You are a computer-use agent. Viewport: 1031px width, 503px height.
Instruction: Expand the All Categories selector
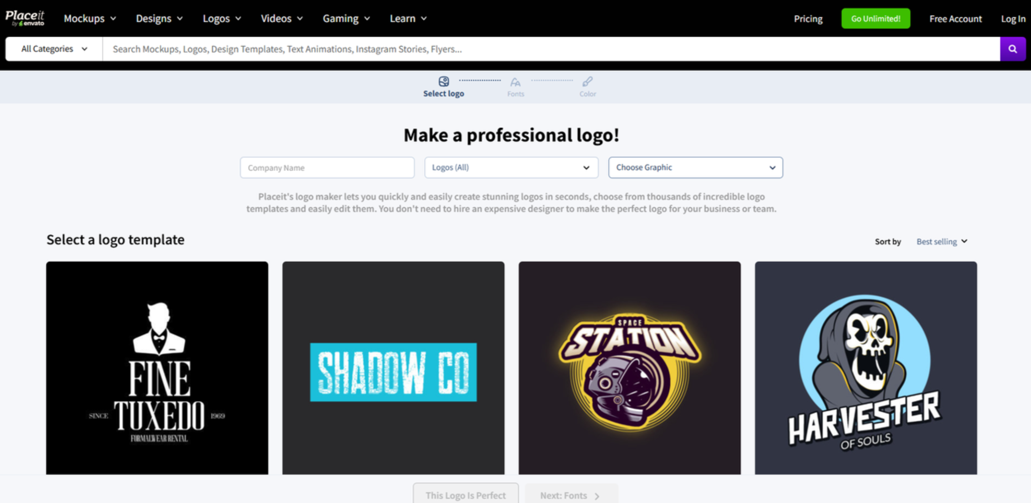pos(54,49)
